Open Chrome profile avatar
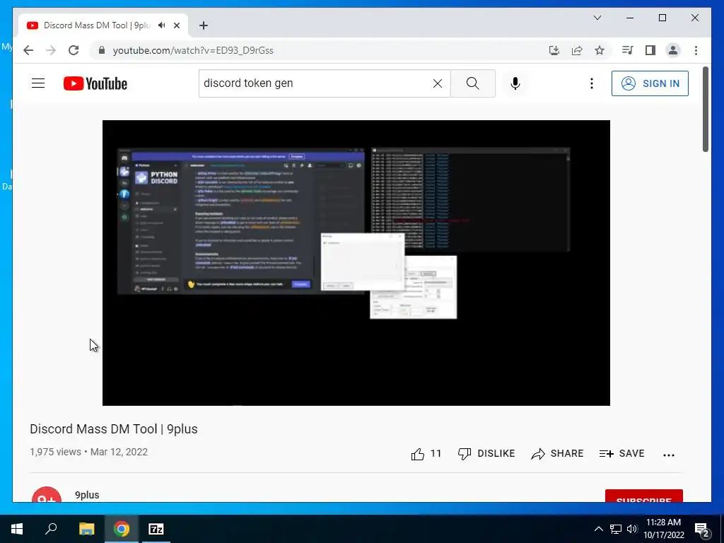The image size is (724, 543). [673, 50]
